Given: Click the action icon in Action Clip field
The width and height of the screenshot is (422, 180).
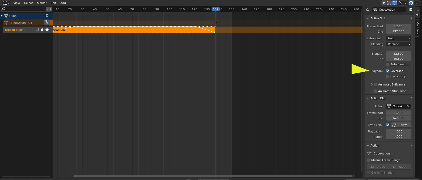Looking at the screenshot, I should pos(389,106).
